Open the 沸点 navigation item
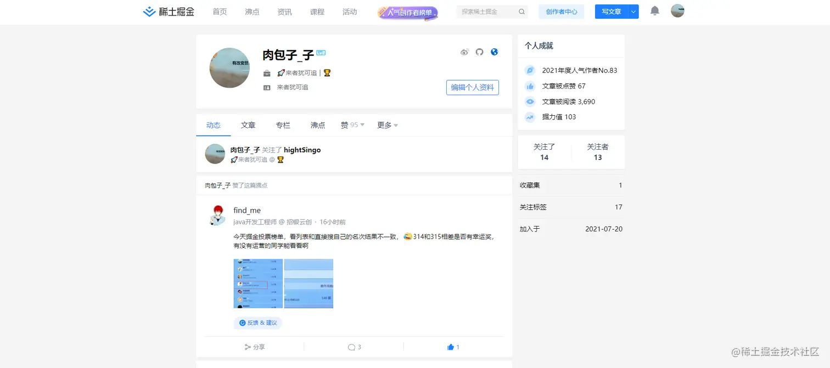Viewport: 830px width, 368px height. (x=252, y=12)
